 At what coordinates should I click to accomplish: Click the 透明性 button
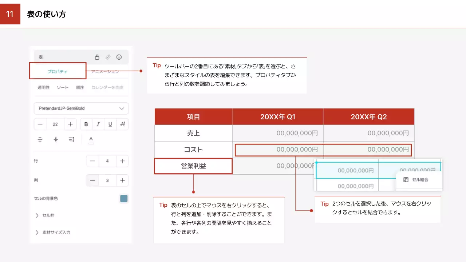point(43,87)
